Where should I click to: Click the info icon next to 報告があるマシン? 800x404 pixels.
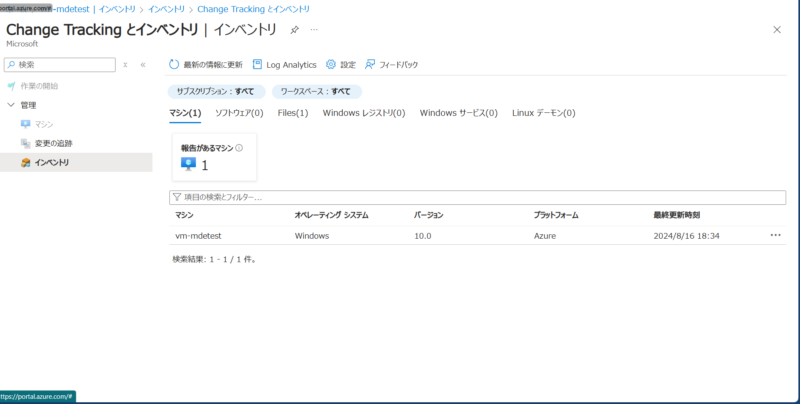point(239,148)
